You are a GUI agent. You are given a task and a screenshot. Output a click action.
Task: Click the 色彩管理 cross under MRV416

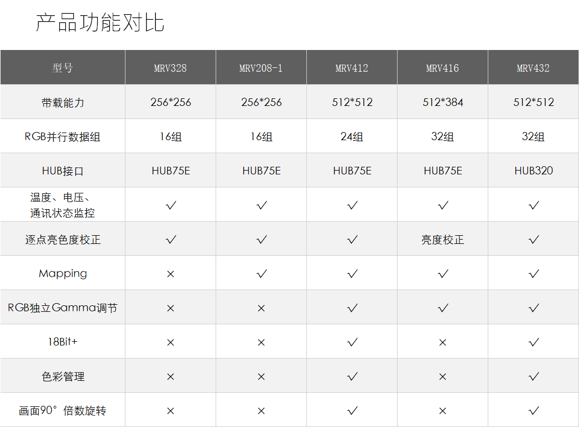443,377
